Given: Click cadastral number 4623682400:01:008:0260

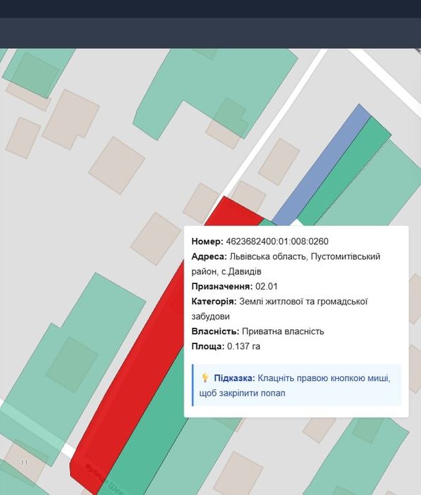Looking at the screenshot, I should 277,241.
